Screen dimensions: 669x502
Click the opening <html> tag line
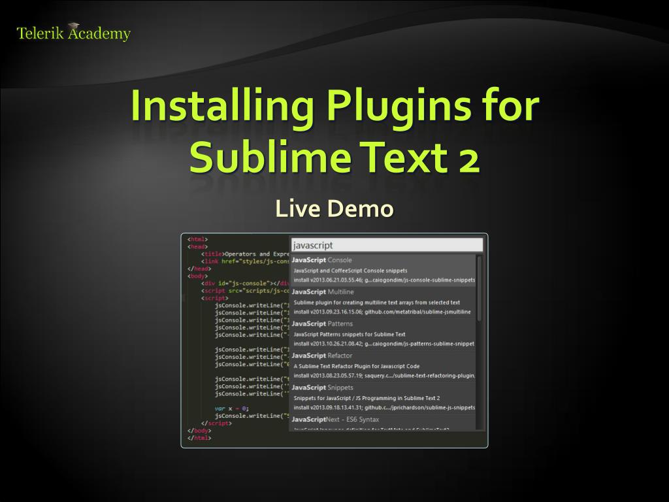tap(197, 239)
